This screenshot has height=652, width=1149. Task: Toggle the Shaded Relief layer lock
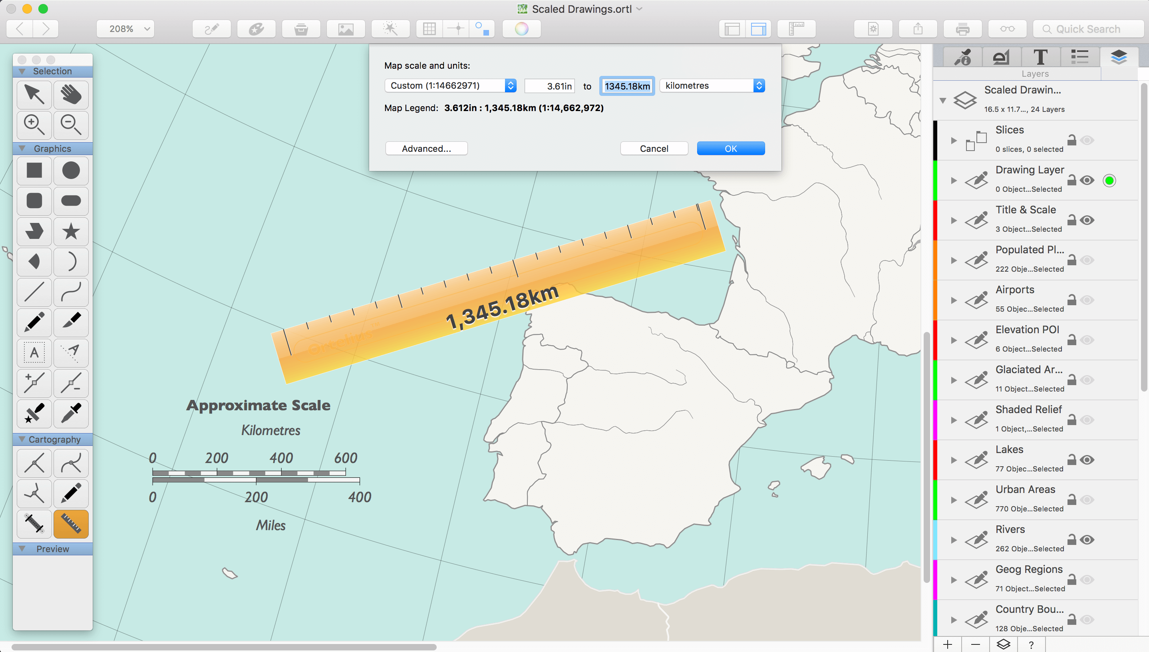click(1071, 419)
